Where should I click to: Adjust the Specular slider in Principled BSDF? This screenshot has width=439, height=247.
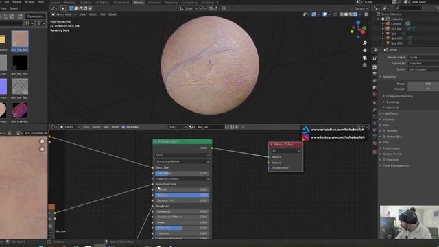pyautogui.click(x=182, y=195)
